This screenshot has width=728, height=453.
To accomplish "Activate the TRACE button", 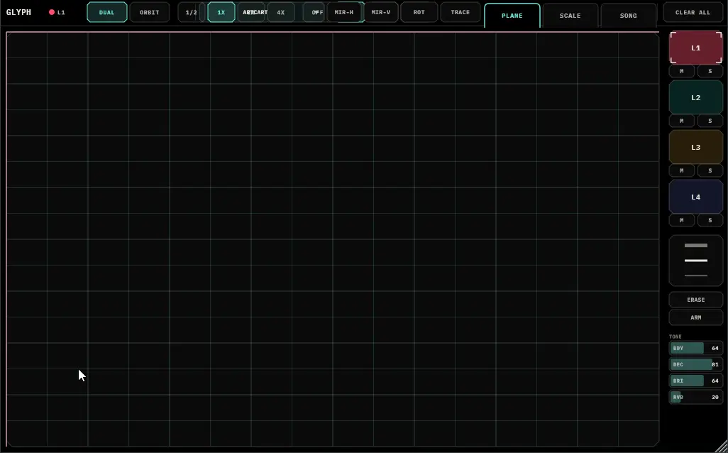I will coord(460,13).
